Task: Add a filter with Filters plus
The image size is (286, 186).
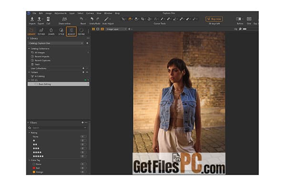Action: point(82,123)
